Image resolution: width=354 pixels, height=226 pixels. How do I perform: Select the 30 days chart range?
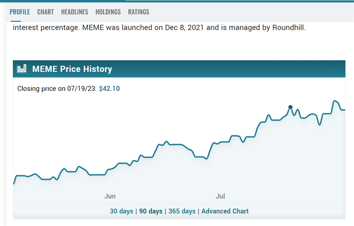pyautogui.click(x=121, y=211)
